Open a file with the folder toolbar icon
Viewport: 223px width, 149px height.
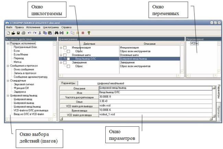(x=13, y=33)
